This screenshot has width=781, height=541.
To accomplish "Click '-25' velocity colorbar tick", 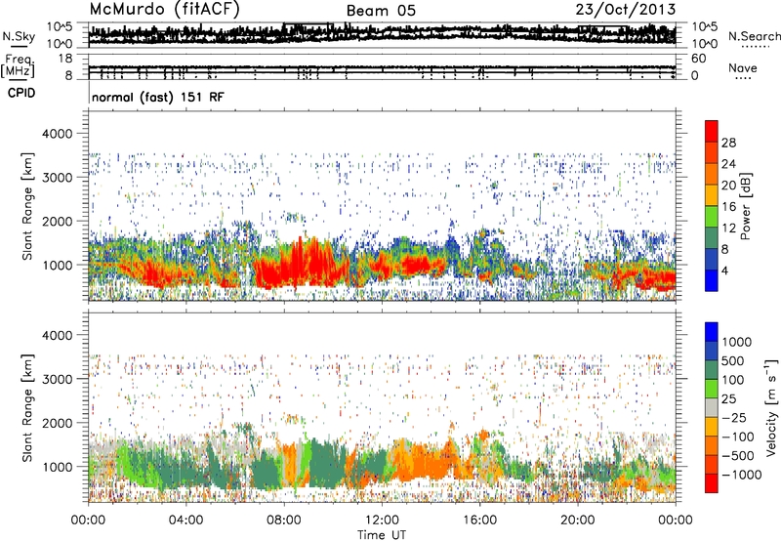I will (734, 417).
